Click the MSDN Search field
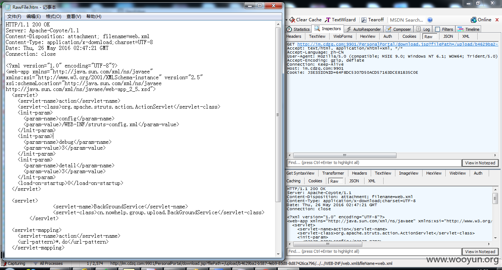The image size is (502, 270). (x=406, y=20)
